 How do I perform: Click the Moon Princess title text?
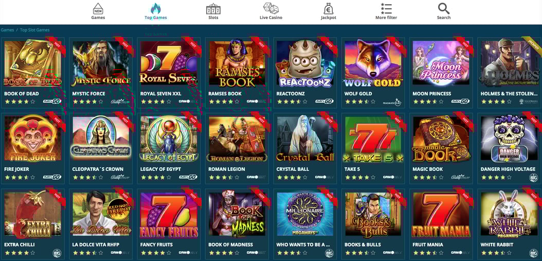pos(432,94)
